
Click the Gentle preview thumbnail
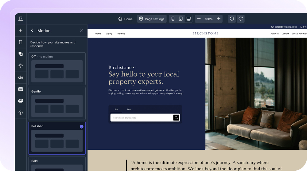coord(57,106)
